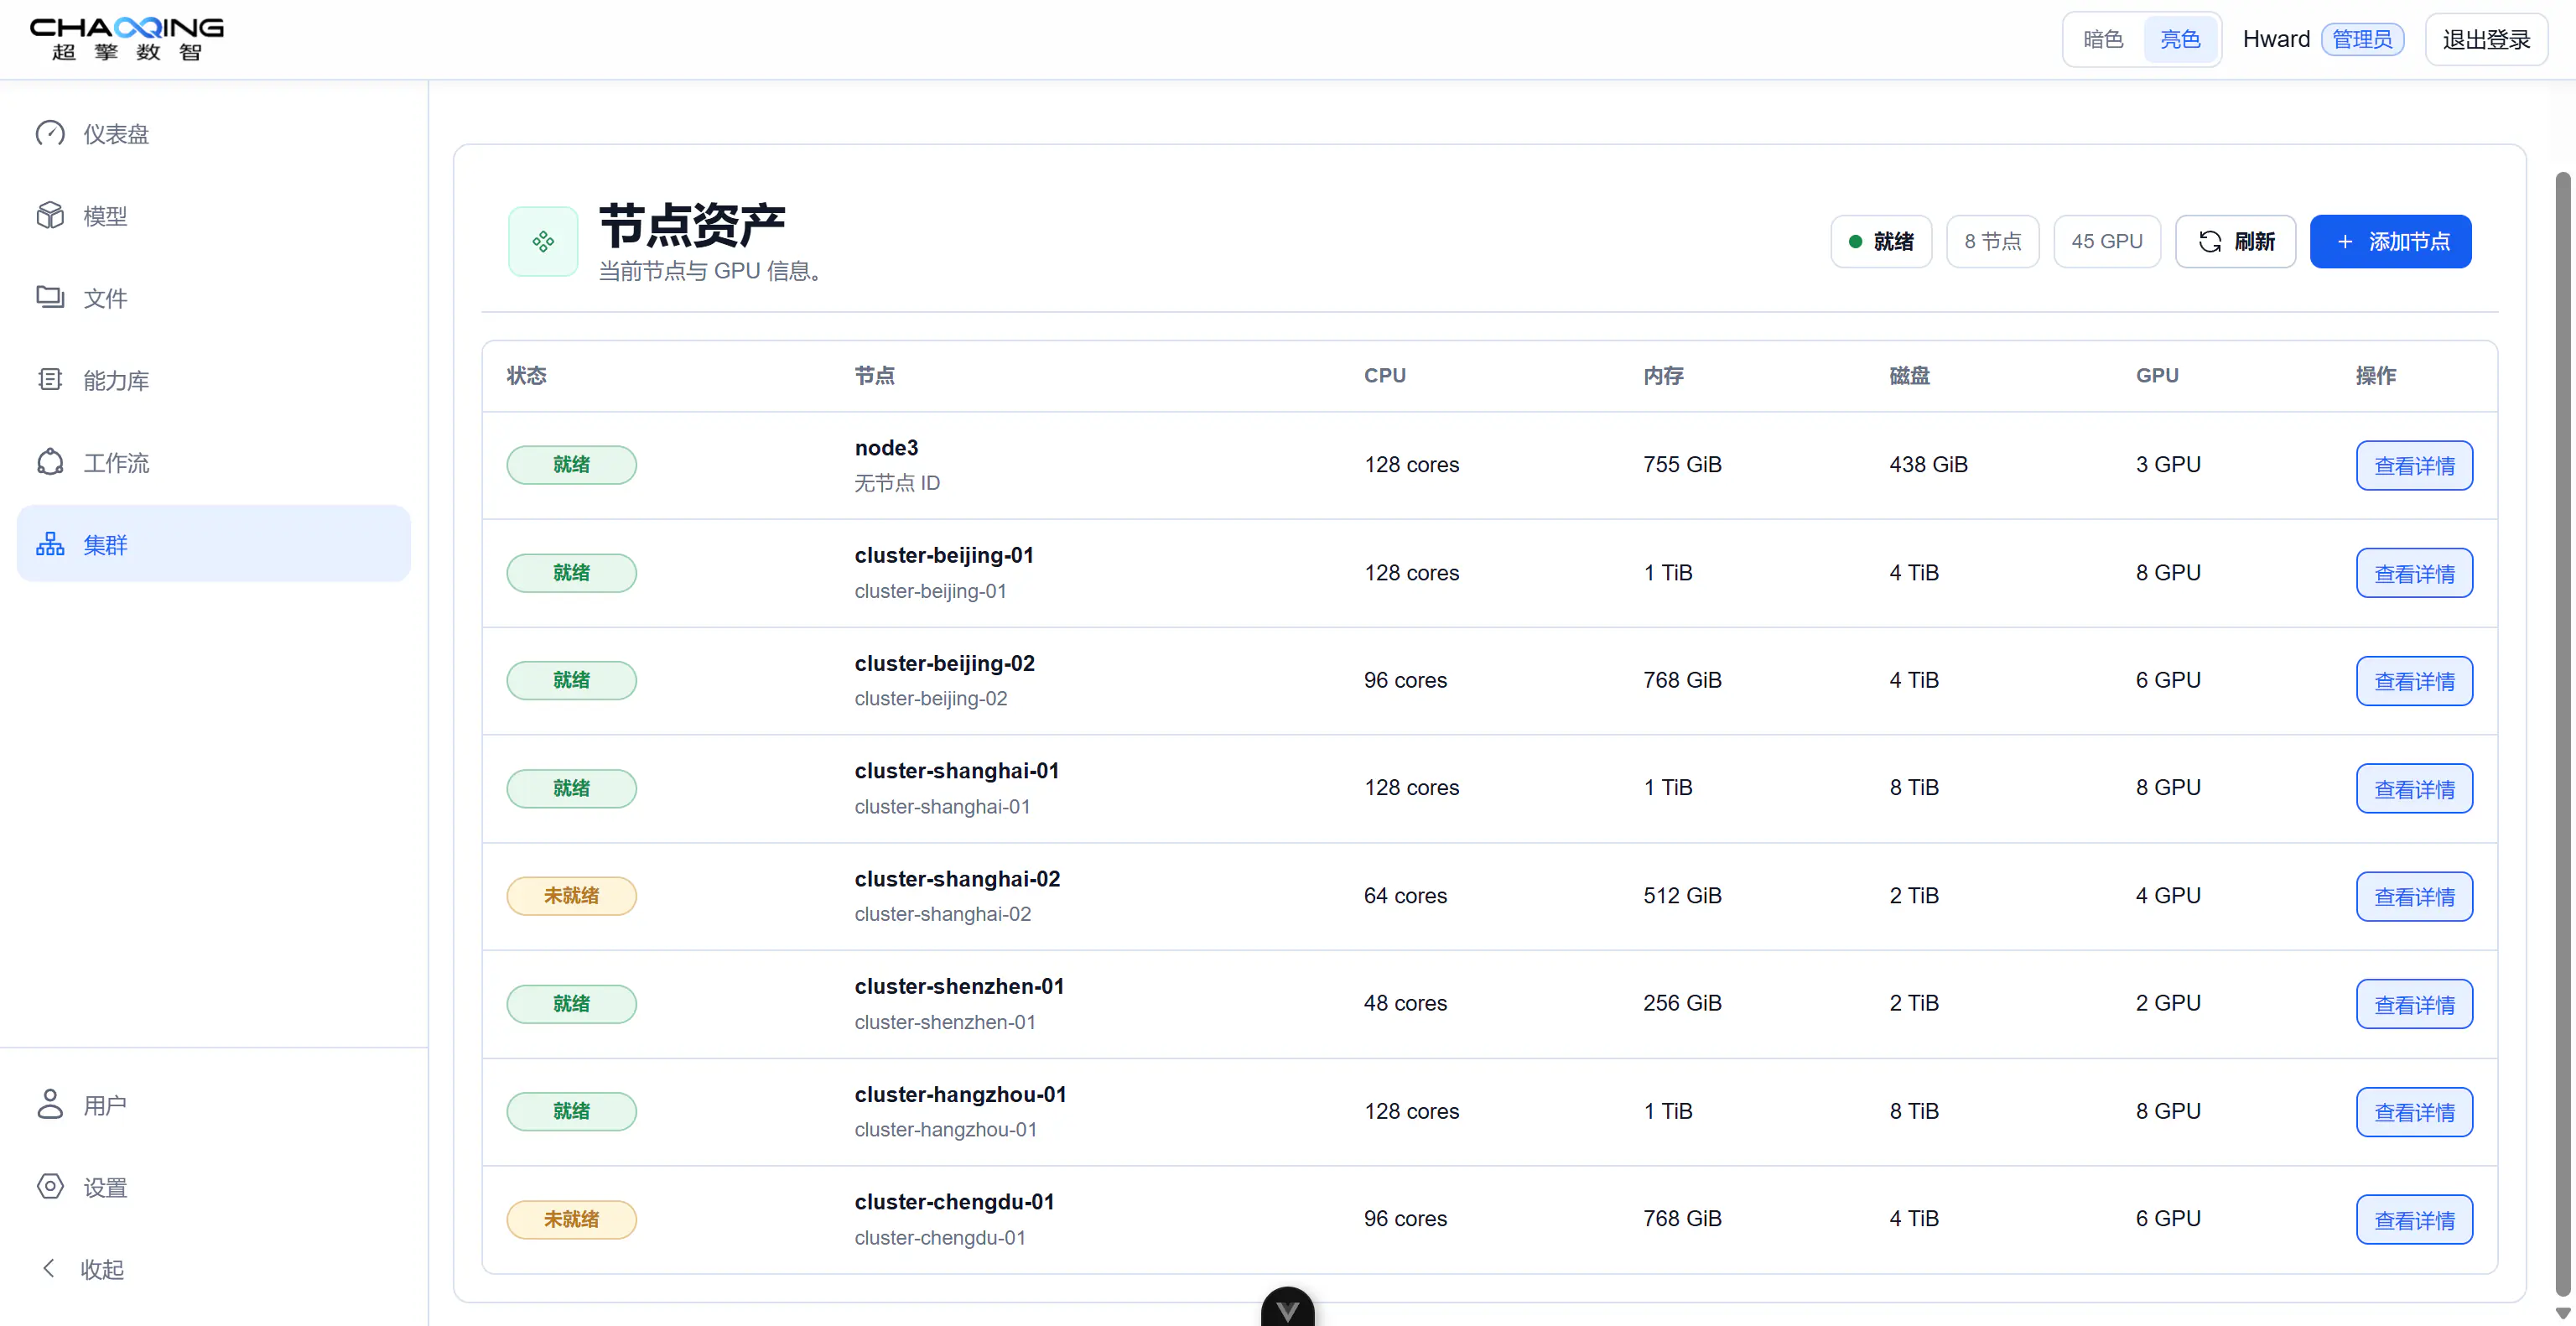Collapse the sidebar with 收起
Image resolution: width=2576 pixels, height=1326 pixels.
coord(214,1269)
